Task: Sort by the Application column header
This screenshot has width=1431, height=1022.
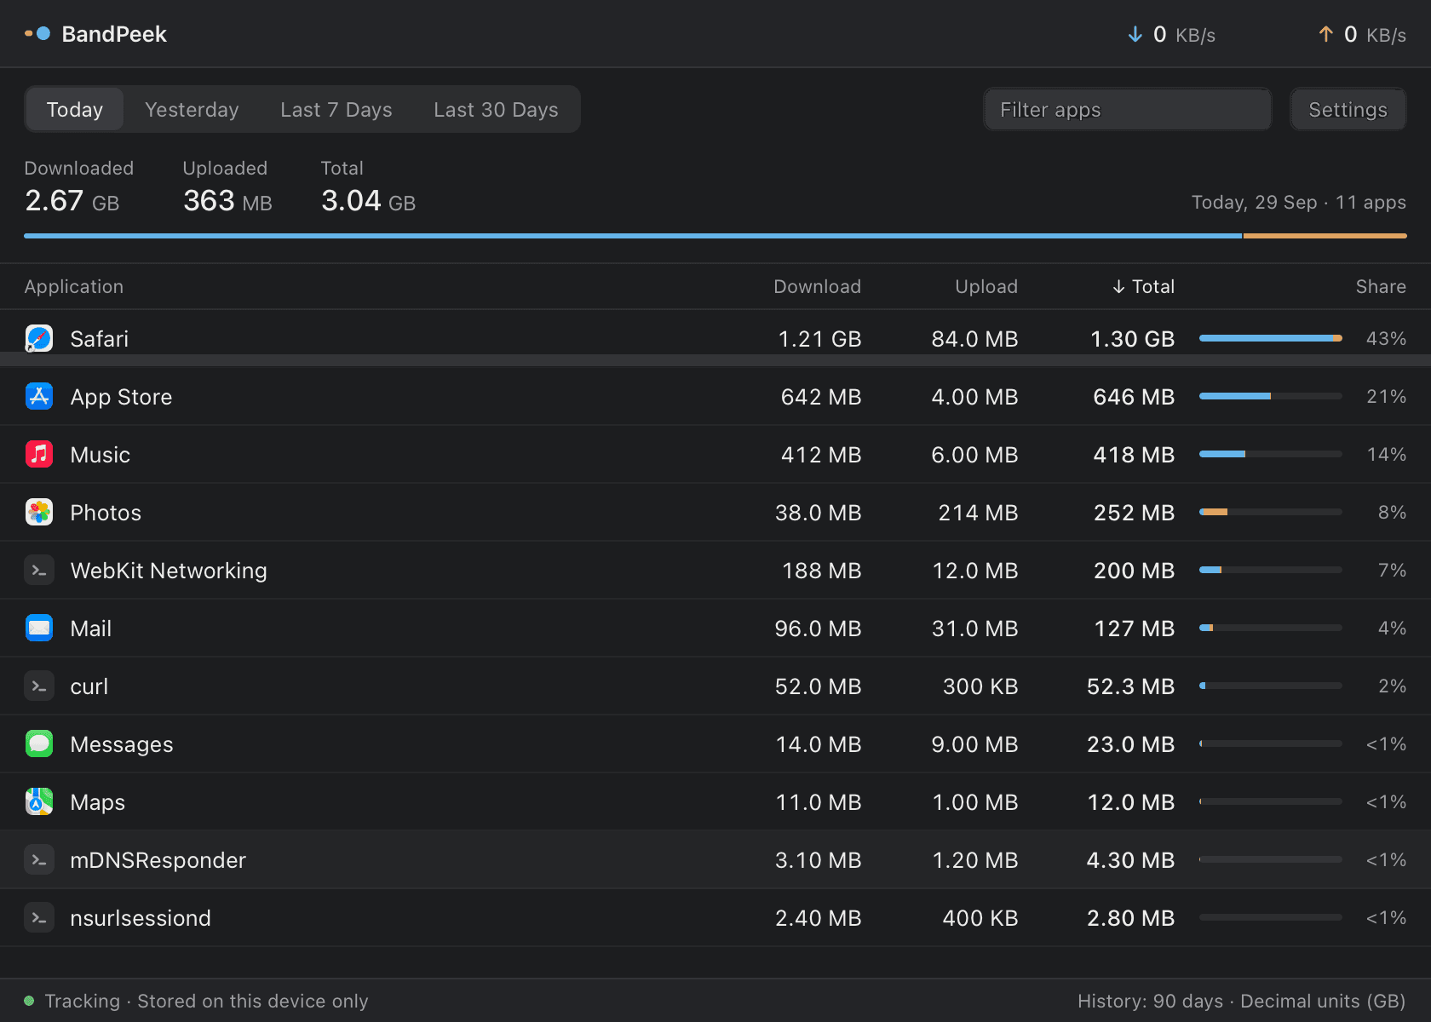Action: tap(74, 287)
